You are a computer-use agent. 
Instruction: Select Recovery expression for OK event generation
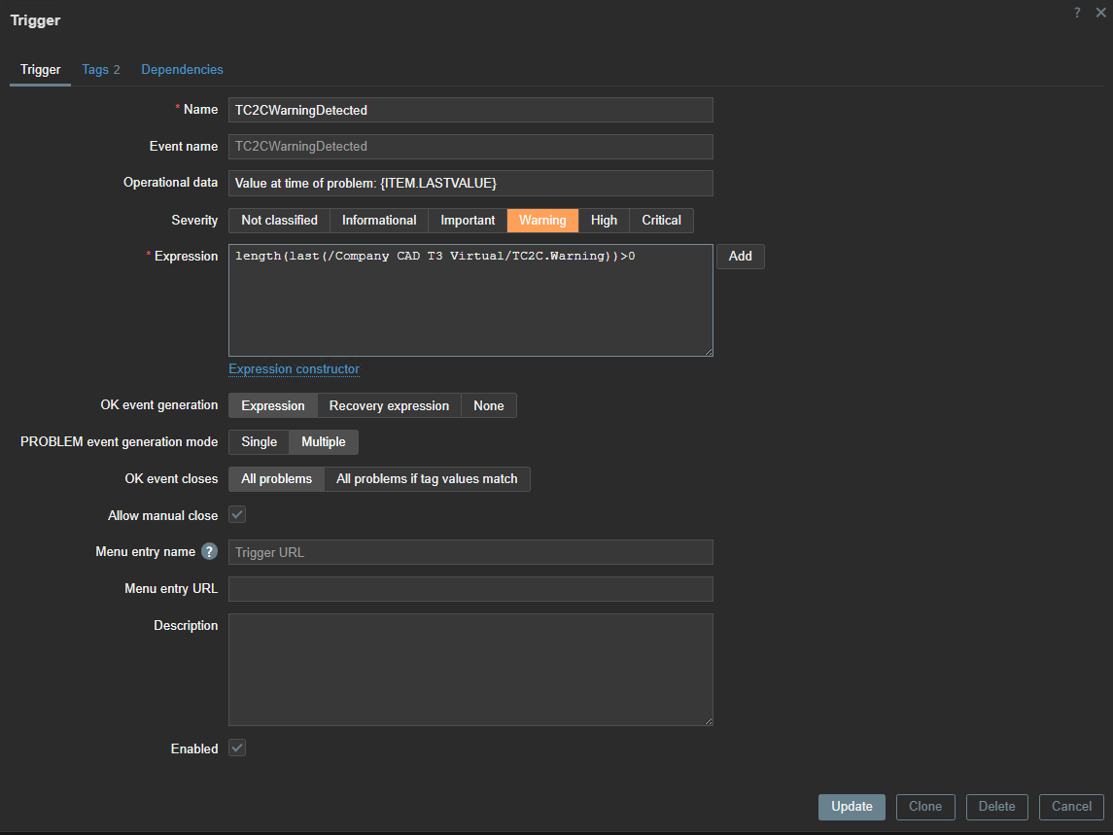point(389,405)
